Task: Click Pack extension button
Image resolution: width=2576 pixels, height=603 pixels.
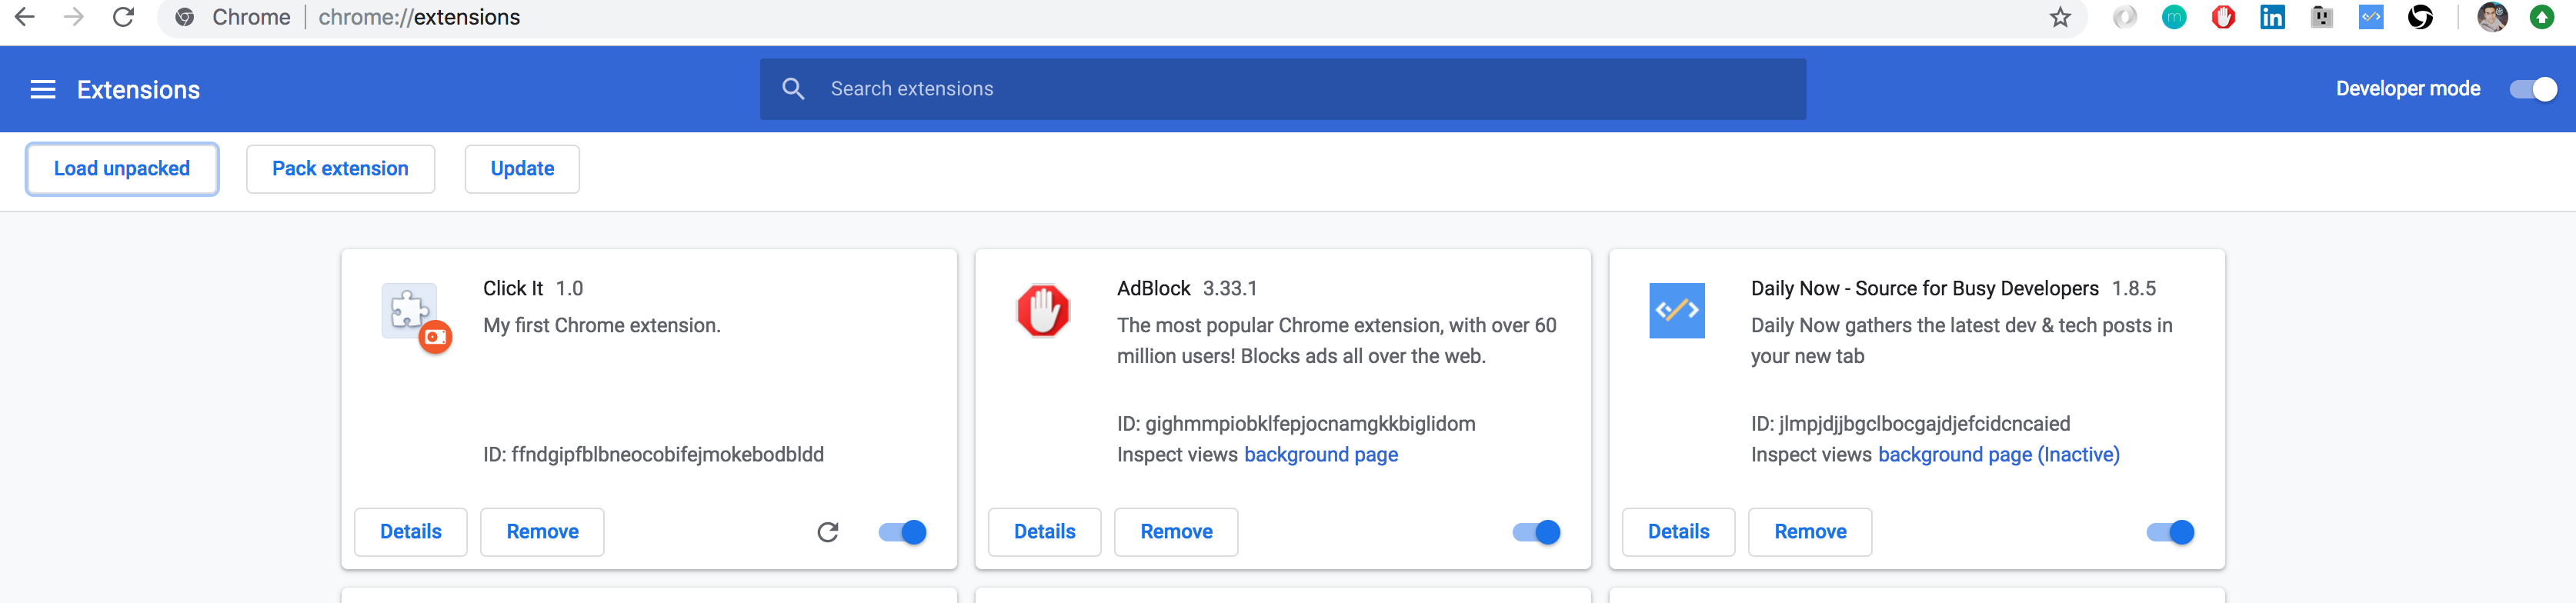Action: pyautogui.click(x=340, y=169)
